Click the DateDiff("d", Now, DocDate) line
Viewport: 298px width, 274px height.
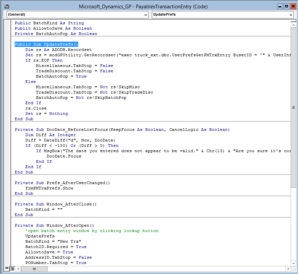click(70, 140)
